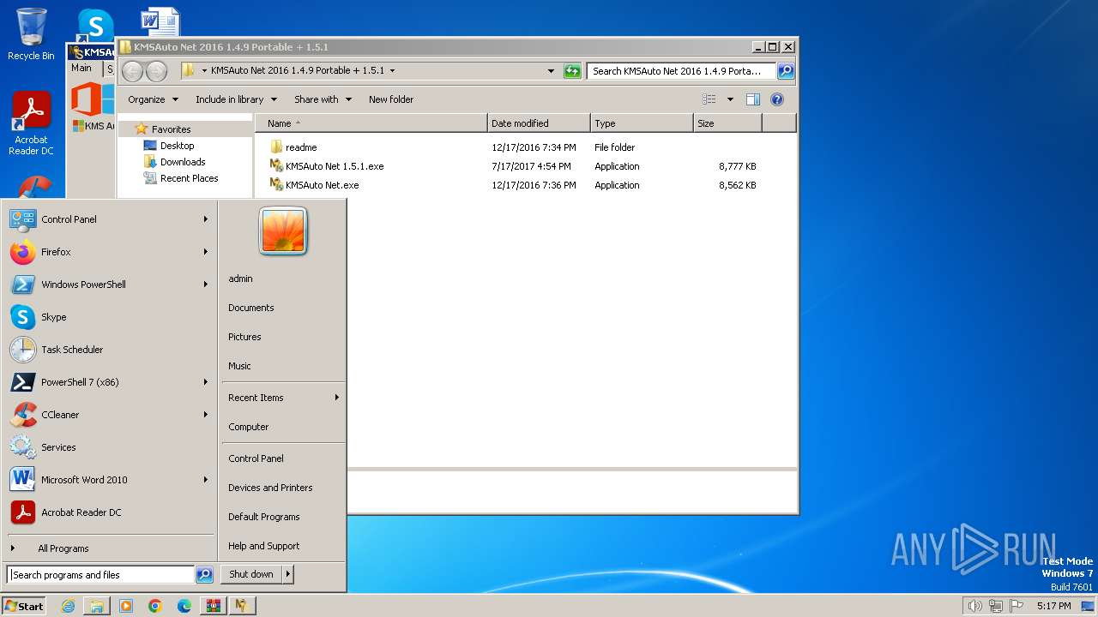Viewport: 1098px width, 617px height.
Task: Click New folder button
Action: (x=391, y=99)
